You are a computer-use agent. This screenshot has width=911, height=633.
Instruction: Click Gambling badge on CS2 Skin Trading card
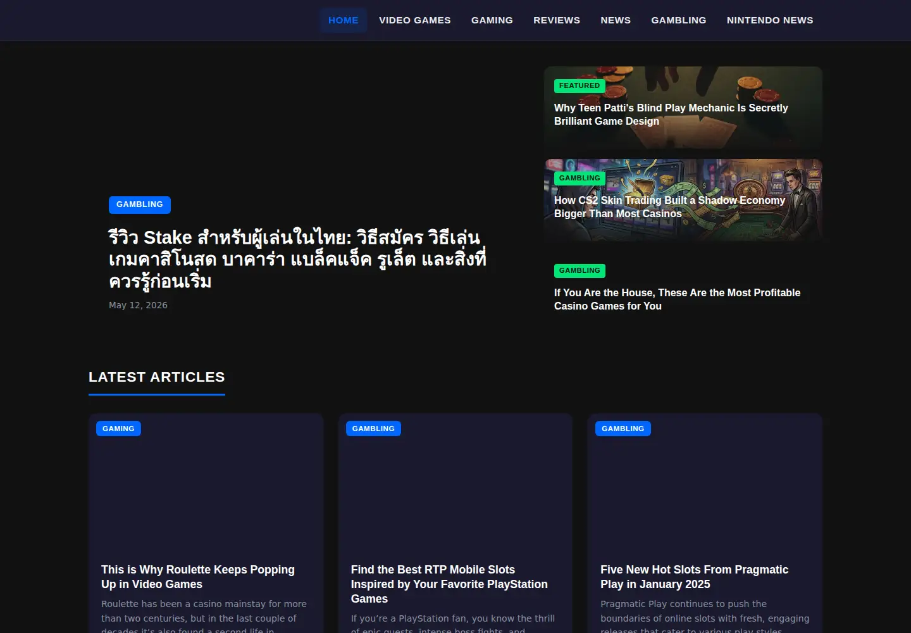tap(579, 179)
